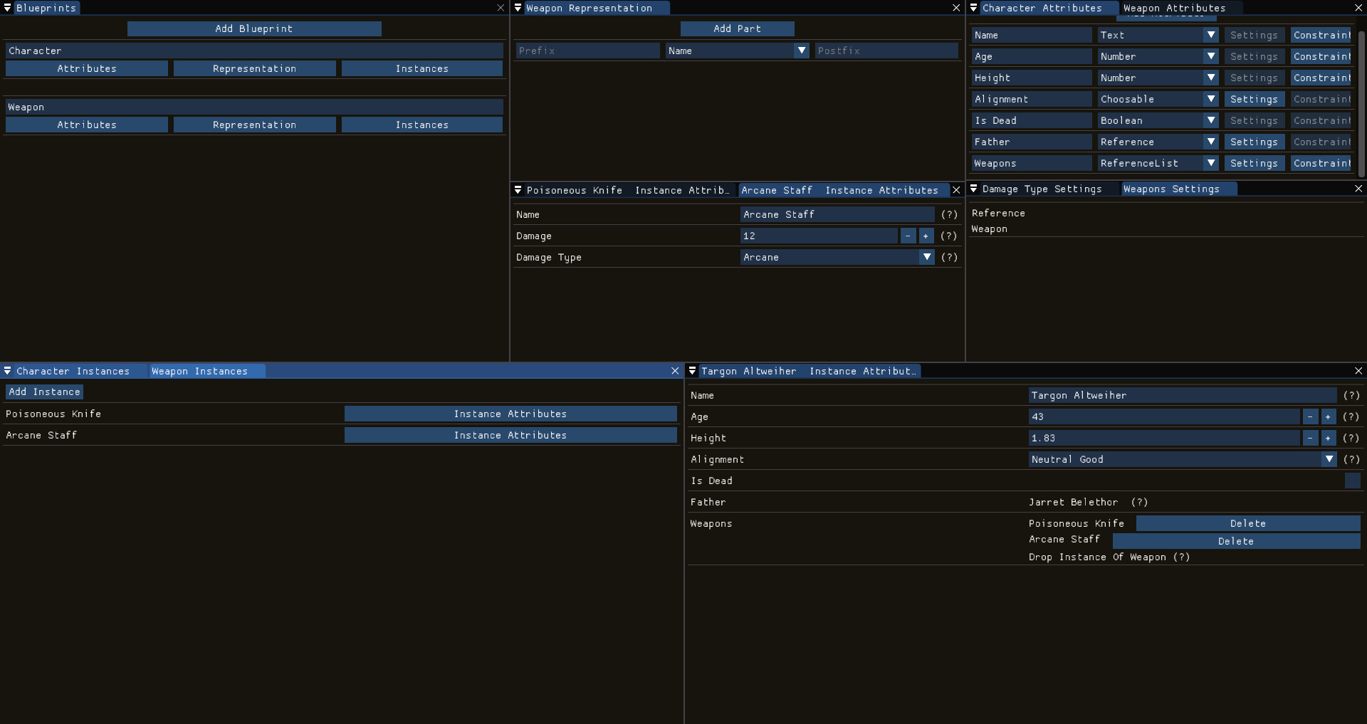The height and width of the screenshot is (724, 1367).
Task: Collapse the Weapon Representation panel triangle
Action: (518, 8)
